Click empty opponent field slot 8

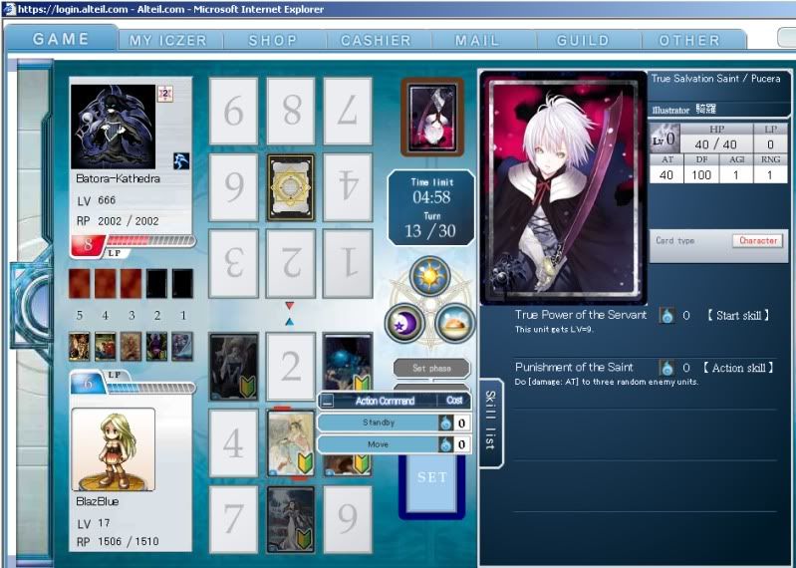(x=291, y=112)
